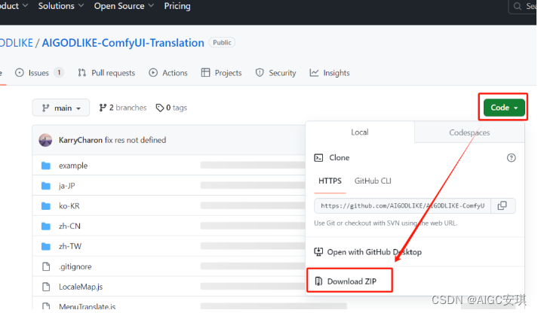This screenshot has width=538, height=313.
Task: Open KarryCharon author link
Action: point(81,140)
